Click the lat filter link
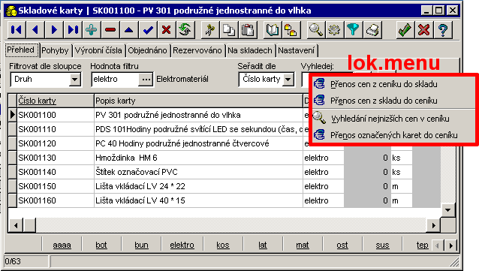The height and width of the screenshot is (271, 479). (263, 245)
